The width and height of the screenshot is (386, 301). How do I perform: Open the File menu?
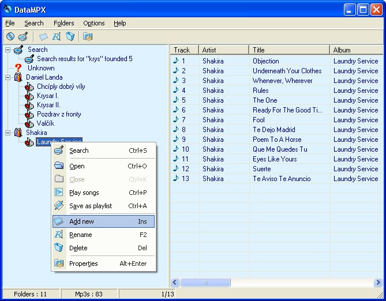coord(10,23)
